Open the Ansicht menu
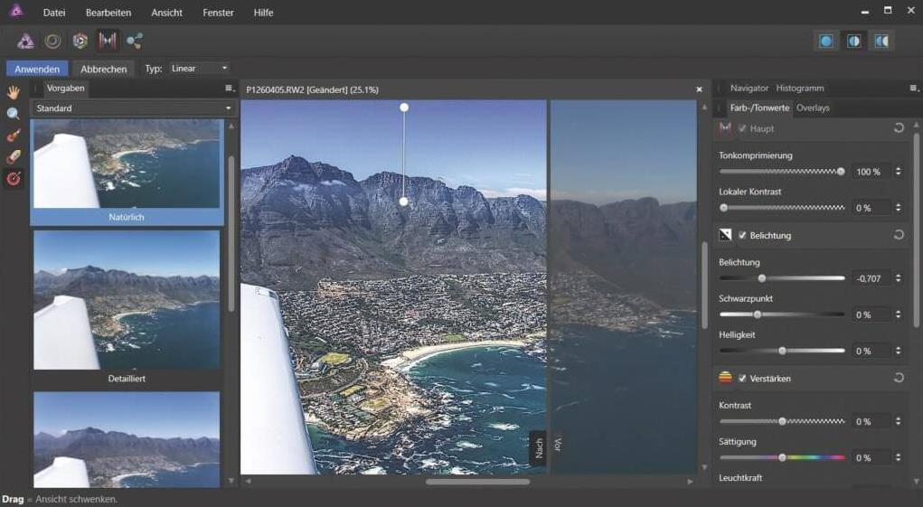This screenshot has width=923, height=507. 166,13
